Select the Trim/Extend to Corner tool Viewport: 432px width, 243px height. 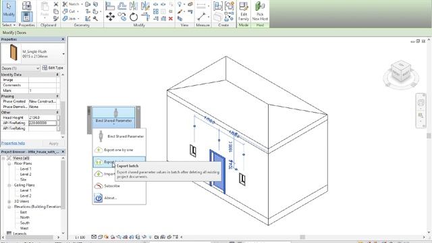145,17
